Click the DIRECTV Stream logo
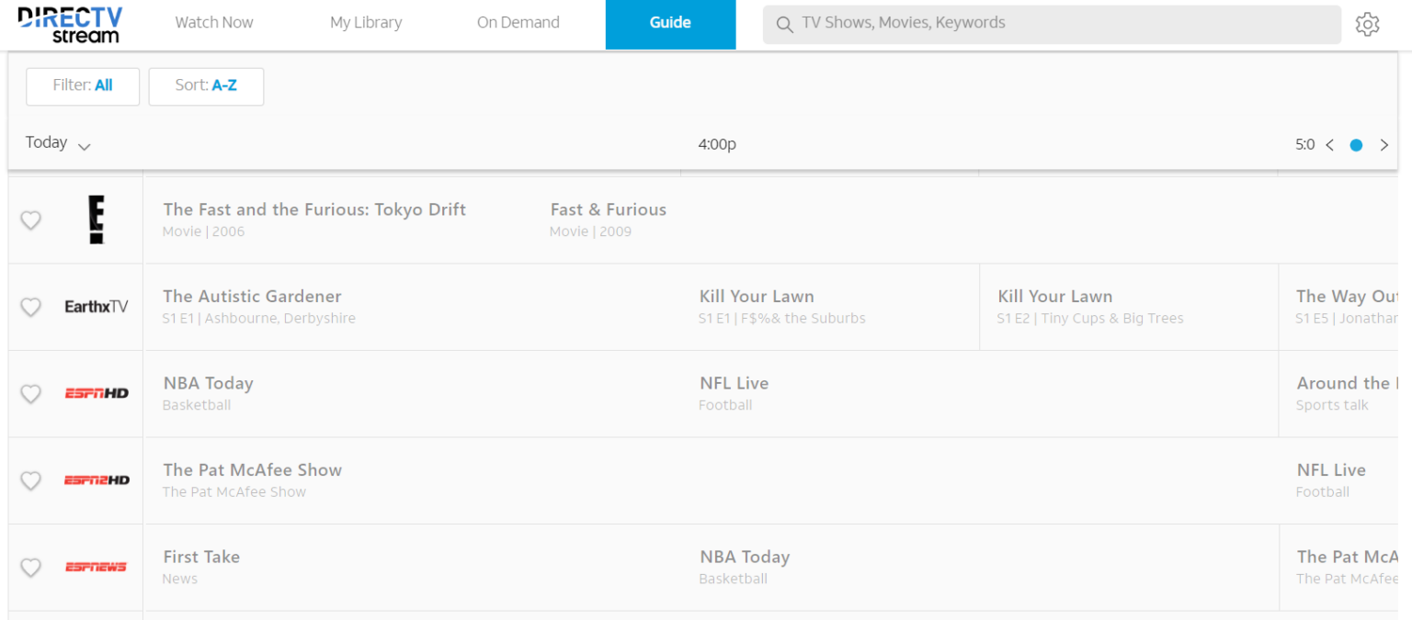This screenshot has height=620, width=1412. [70, 25]
